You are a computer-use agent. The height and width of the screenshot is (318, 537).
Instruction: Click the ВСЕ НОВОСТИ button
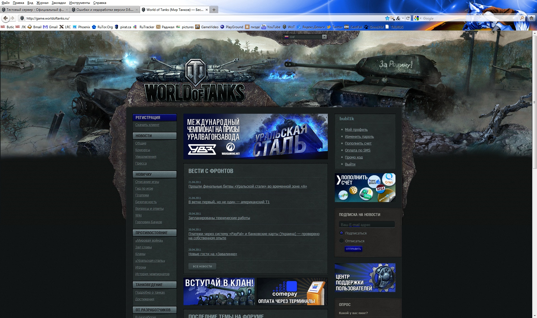coord(202,266)
